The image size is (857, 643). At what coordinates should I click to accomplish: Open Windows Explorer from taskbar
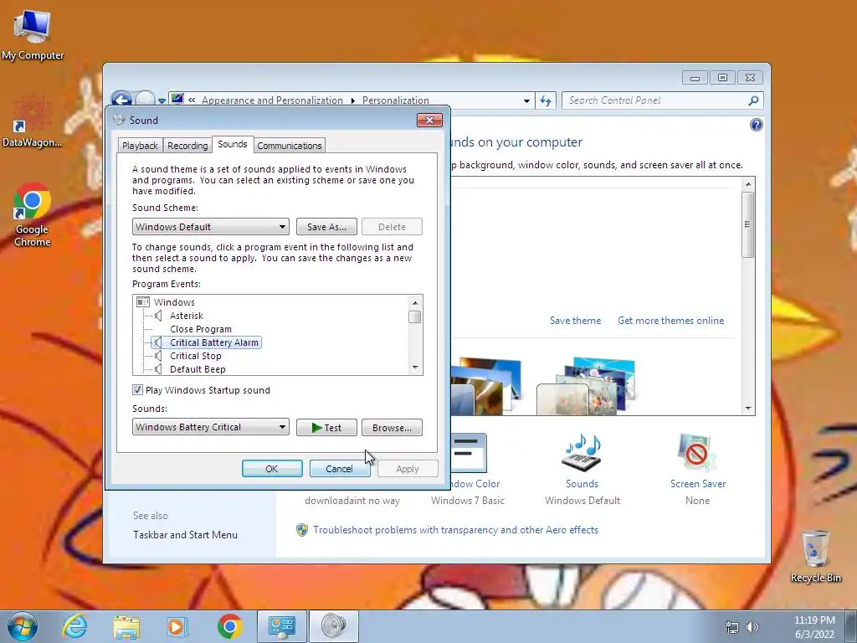pos(126,626)
